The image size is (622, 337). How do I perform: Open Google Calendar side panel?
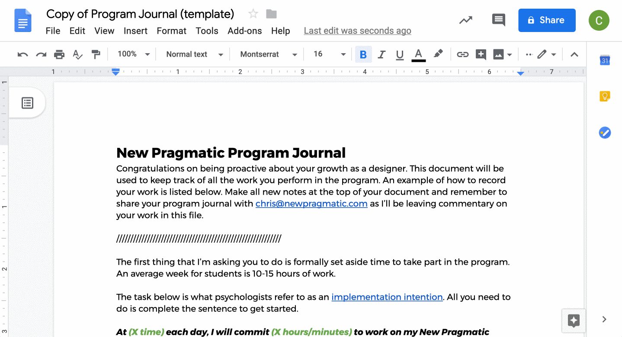pos(605,61)
